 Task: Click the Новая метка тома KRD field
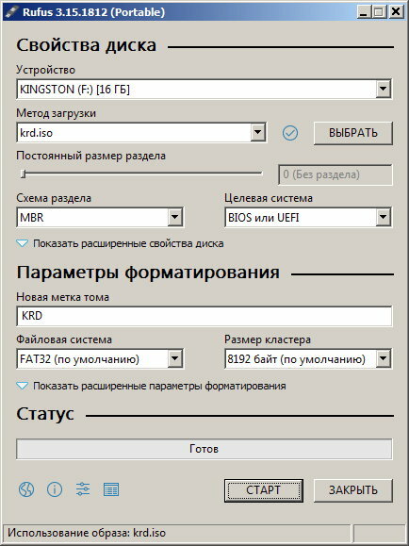(x=204, y=316)
